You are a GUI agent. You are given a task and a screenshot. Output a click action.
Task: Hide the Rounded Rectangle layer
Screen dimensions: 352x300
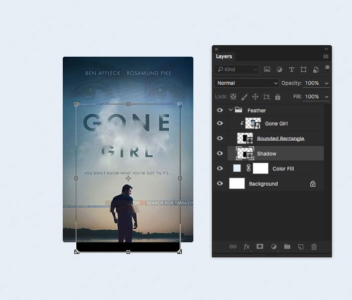pos(220,138)
